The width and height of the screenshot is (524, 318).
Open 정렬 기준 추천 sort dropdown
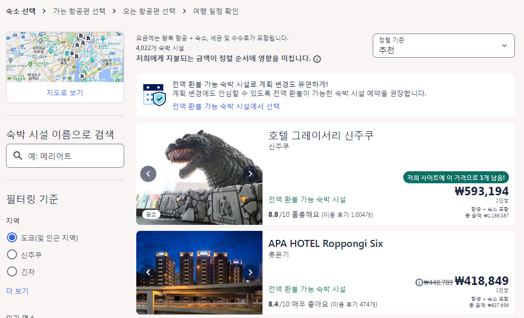443,46
